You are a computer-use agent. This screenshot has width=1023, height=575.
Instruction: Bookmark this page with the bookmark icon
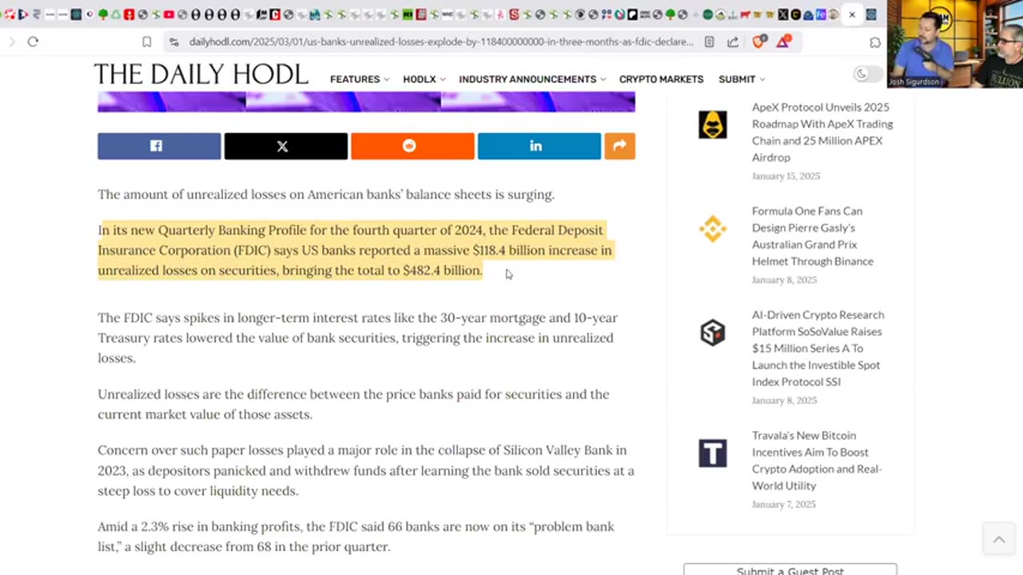click(146, 42)
